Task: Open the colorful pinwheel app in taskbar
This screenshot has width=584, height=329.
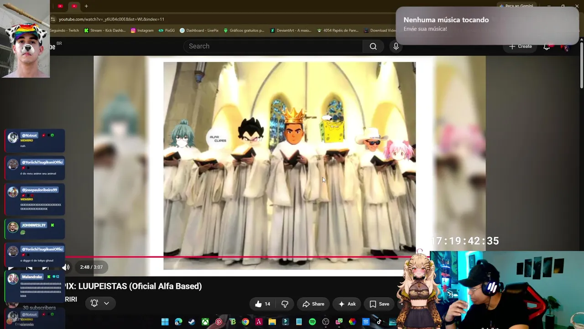Action: pyautogui.click(x=352, y=322)
